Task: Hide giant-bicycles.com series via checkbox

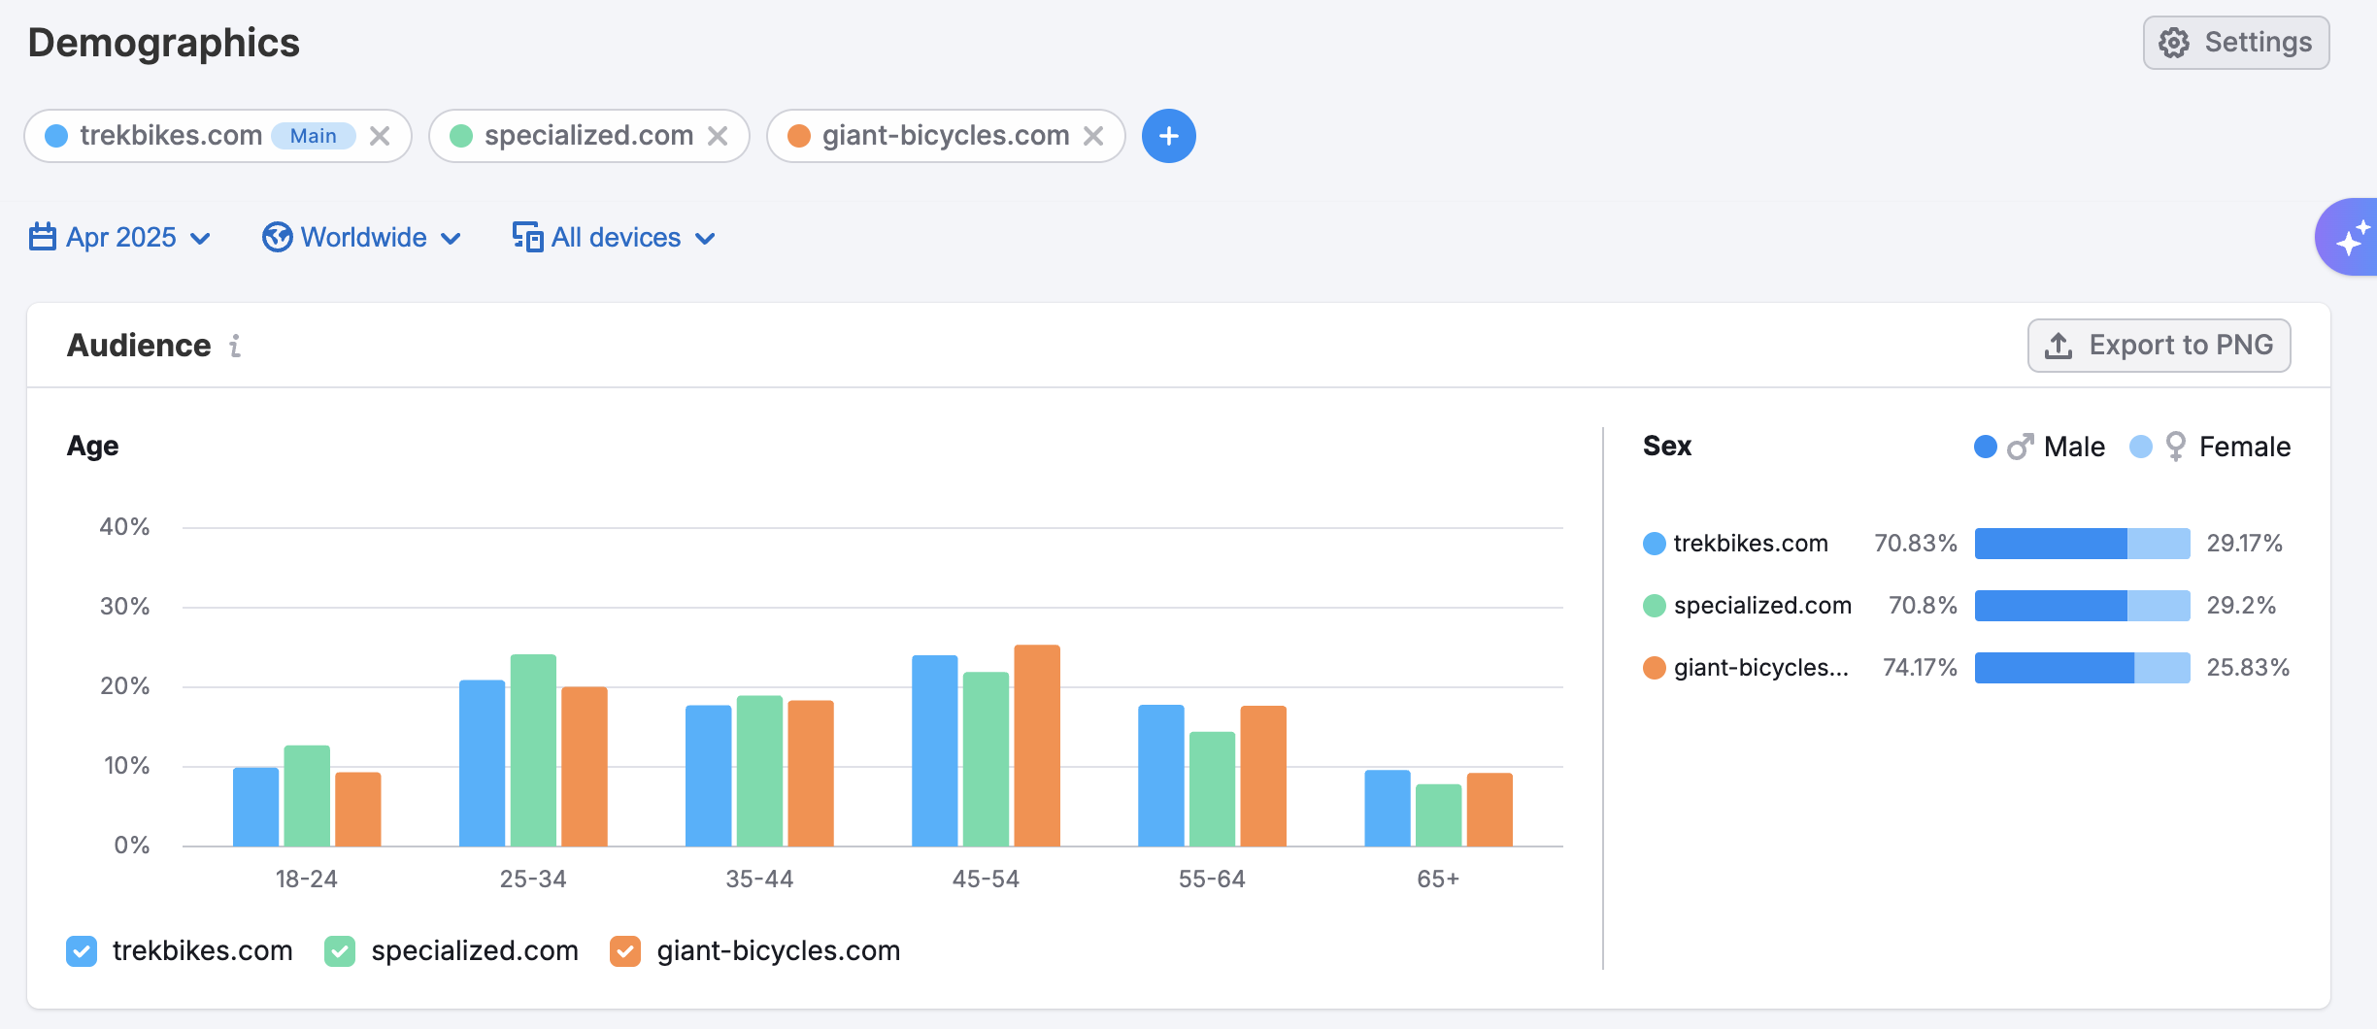Action: coord(625,951)
